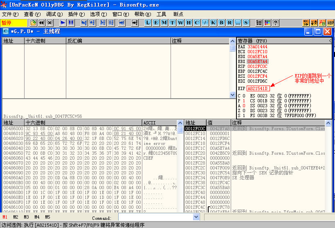Switch to memory preset M4
335x228 pixels.
coord(37,217)
